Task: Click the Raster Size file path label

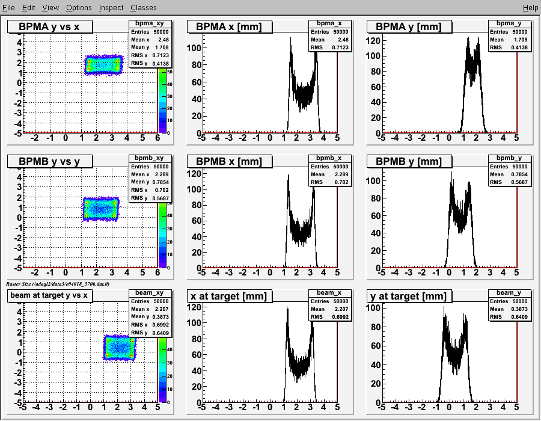Action: [x=58, y=284]
